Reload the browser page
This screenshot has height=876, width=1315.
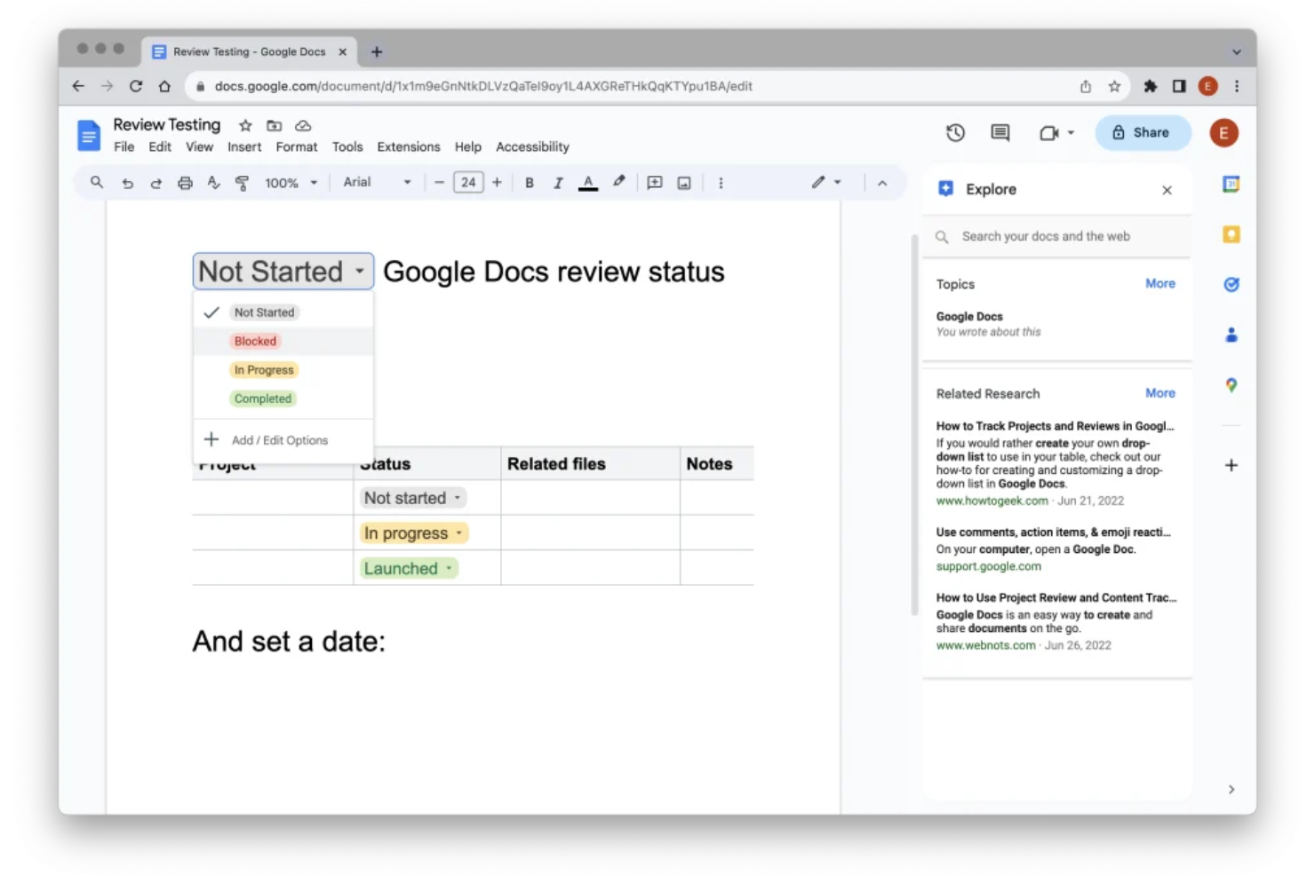pyautogui.click(x=136, y=86)
